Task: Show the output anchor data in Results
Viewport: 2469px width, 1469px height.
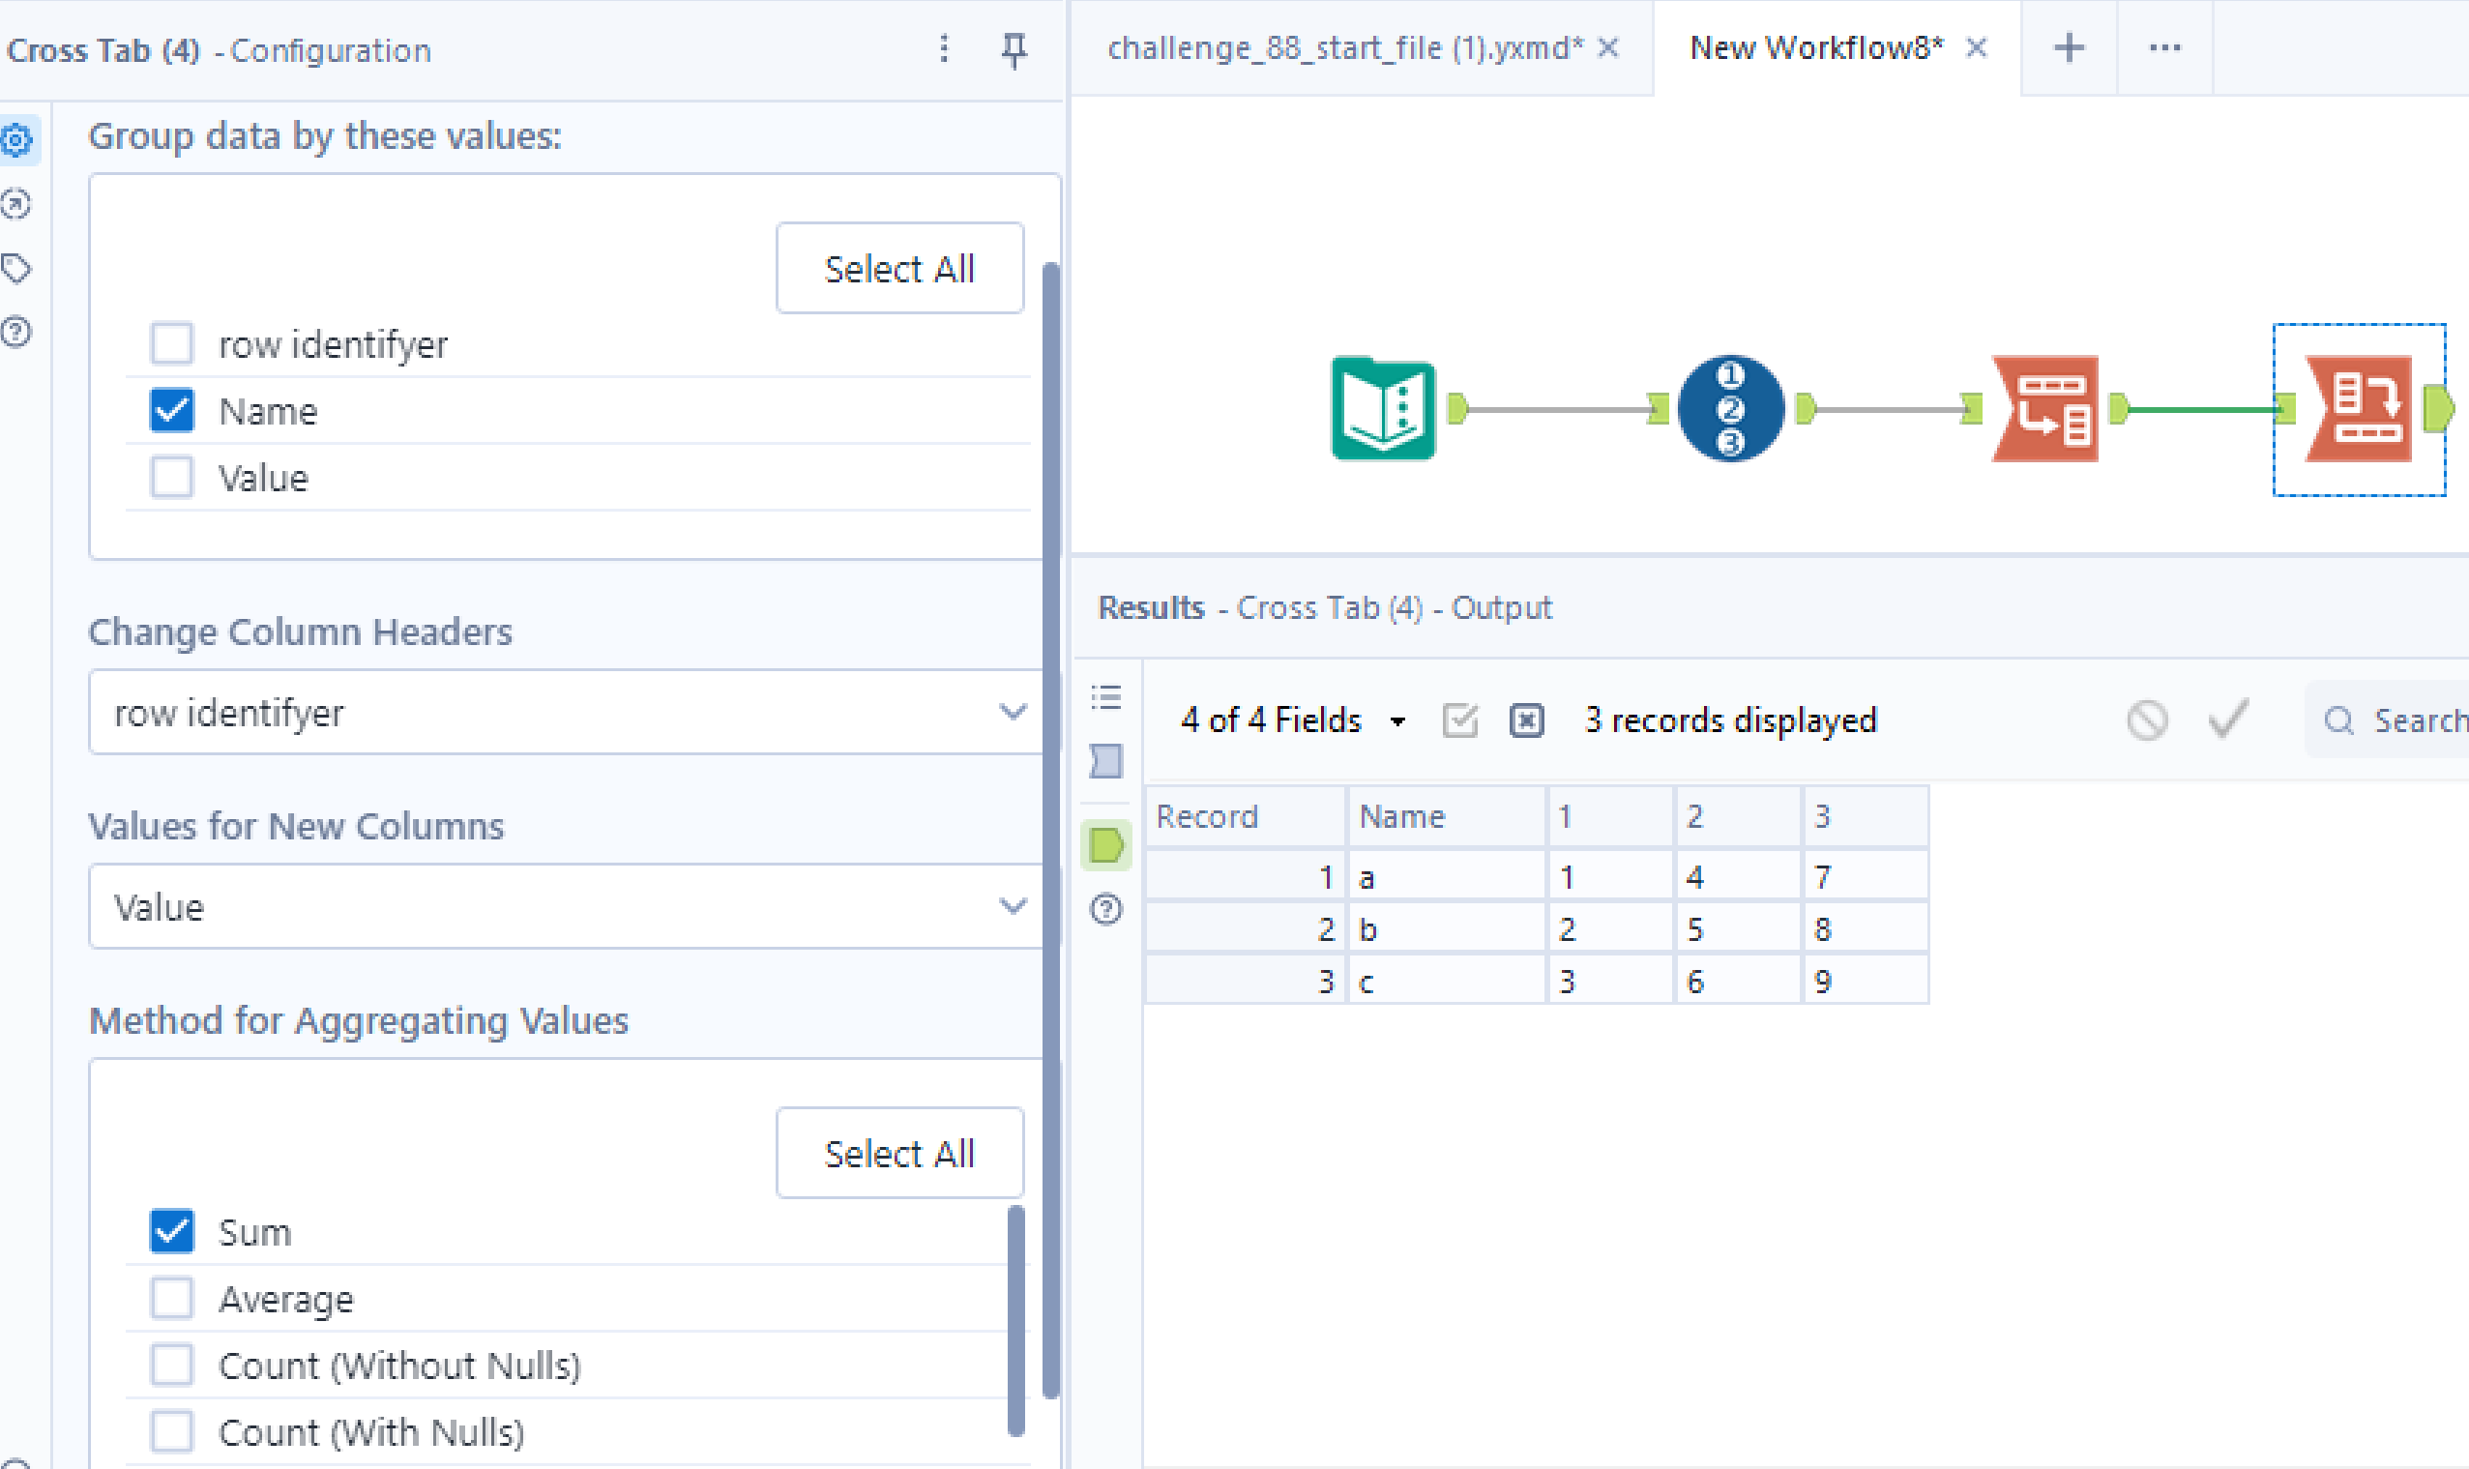Action: 1106,845
